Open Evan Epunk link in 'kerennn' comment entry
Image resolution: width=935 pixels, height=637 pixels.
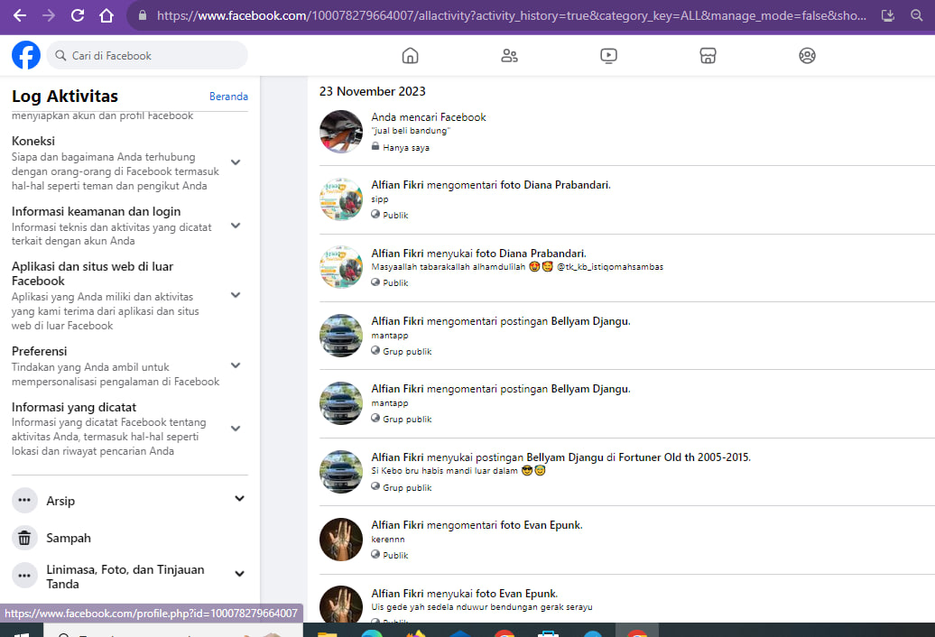click(552, 525)
